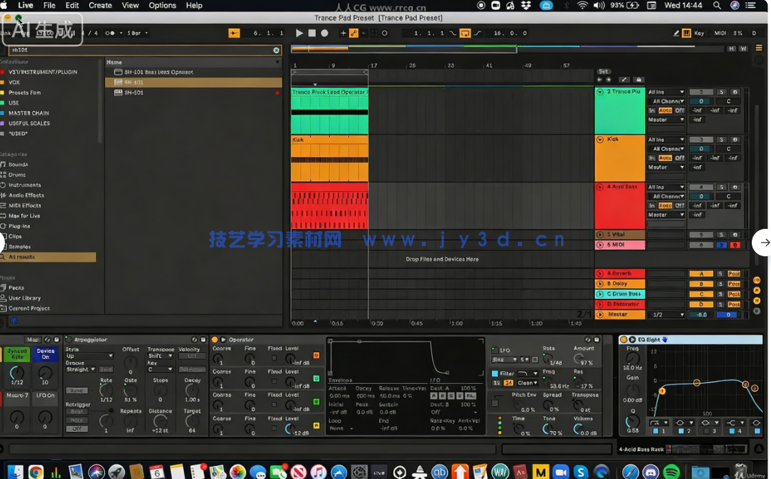Launch Spotify from the Dock
Screen dimensions: 771x479
[x=672, y=471]
